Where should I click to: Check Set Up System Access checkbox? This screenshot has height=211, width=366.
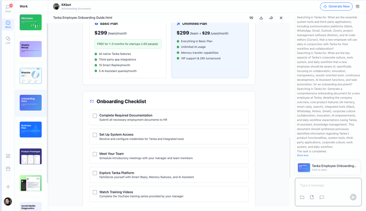pos(95,135)
